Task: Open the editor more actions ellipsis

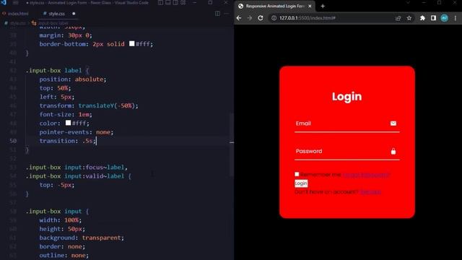Action: tap(226, 14)
